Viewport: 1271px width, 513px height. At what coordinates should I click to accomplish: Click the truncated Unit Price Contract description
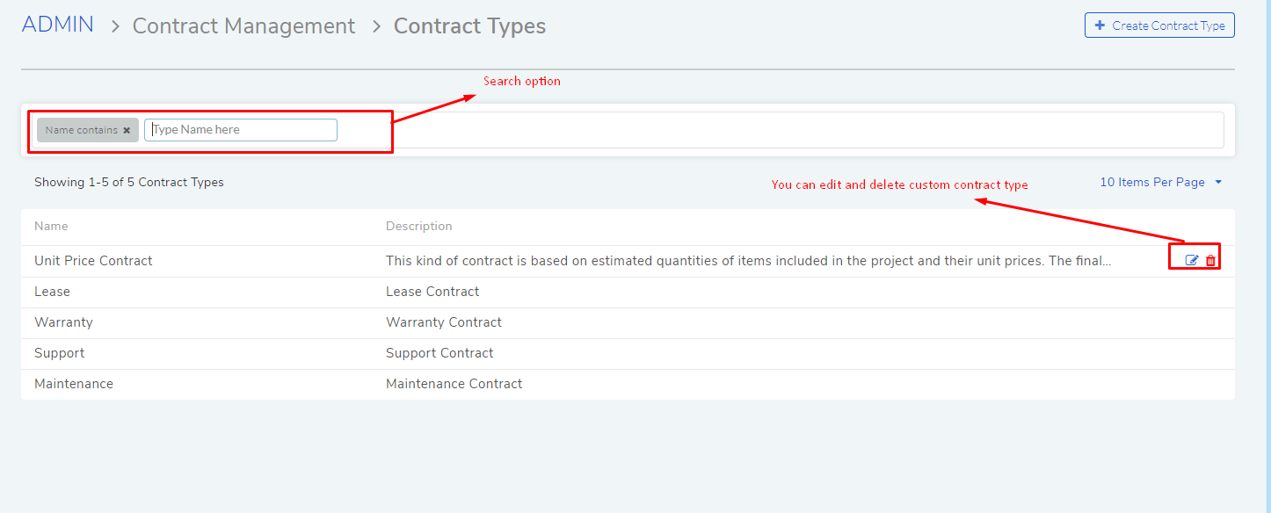(749, 261)
